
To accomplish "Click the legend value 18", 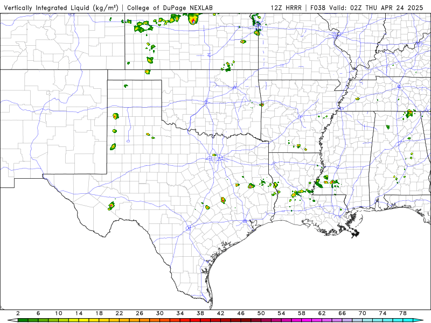I will [99, 313].
